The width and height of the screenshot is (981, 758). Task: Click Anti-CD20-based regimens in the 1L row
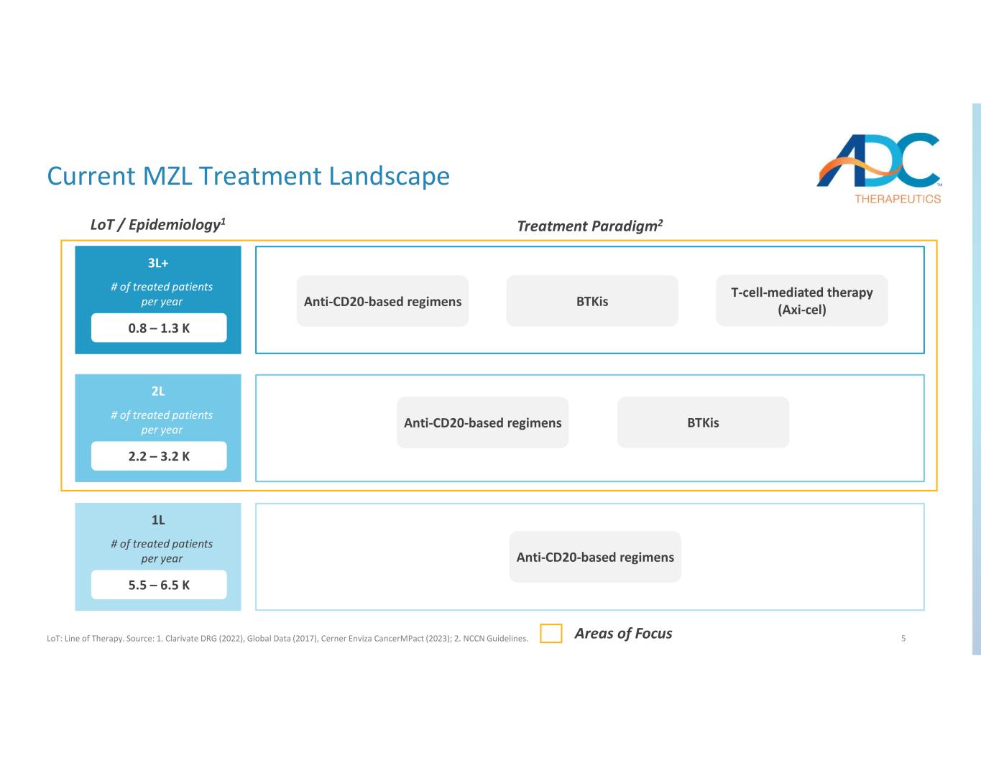pos(595,558)
